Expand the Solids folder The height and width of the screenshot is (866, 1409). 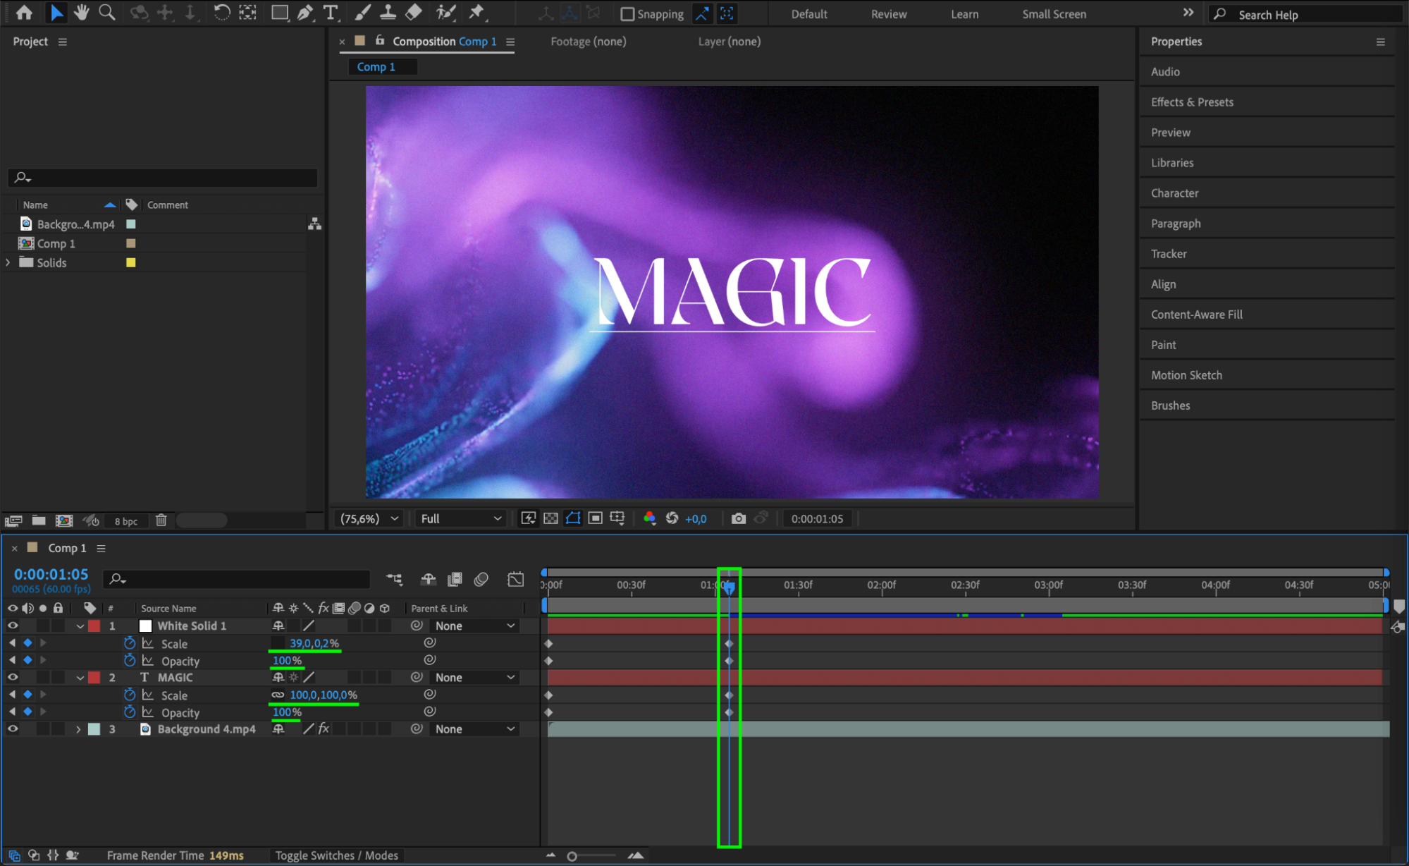click(x=8, y=262)
